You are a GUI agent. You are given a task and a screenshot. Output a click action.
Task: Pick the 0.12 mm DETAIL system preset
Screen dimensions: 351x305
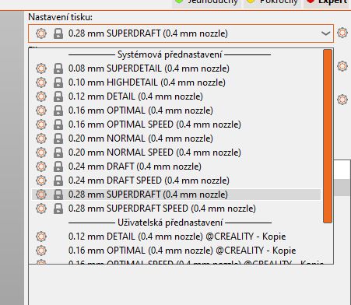pos(176,96)
